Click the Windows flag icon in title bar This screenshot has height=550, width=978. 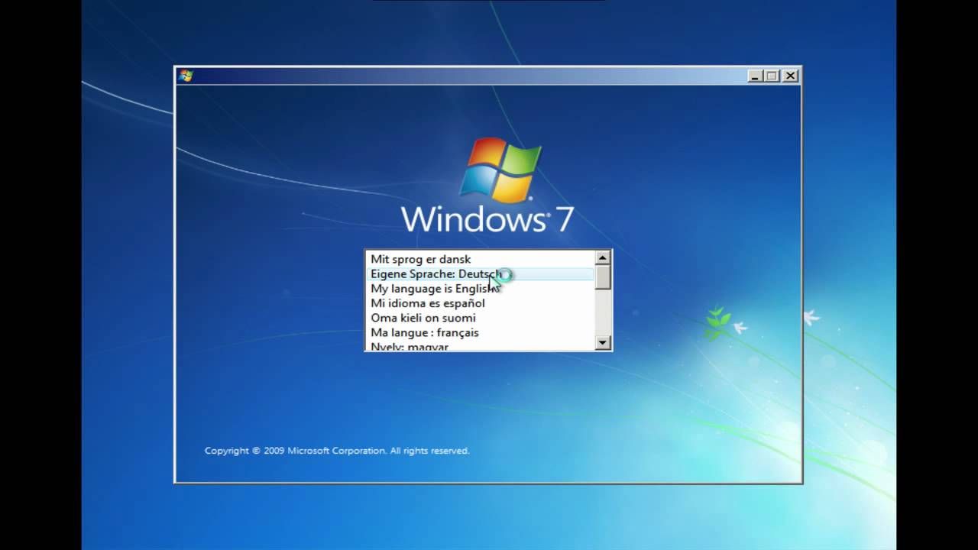click(186, 76)
